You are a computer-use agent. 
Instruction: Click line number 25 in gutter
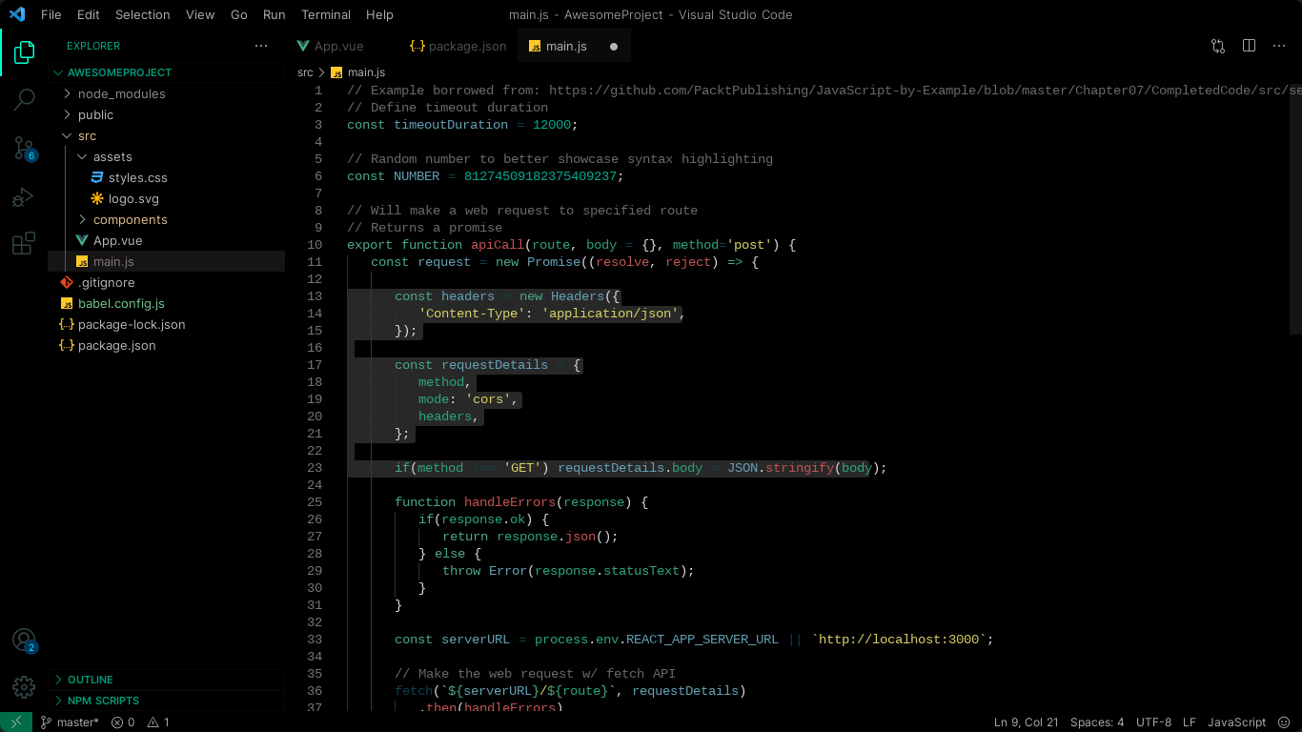coord(315,501)
